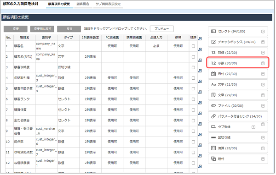Open help for チェックボックス item type
Image resolution: width=276 pixels, height=175 pixels.
(x=263, y=42)
